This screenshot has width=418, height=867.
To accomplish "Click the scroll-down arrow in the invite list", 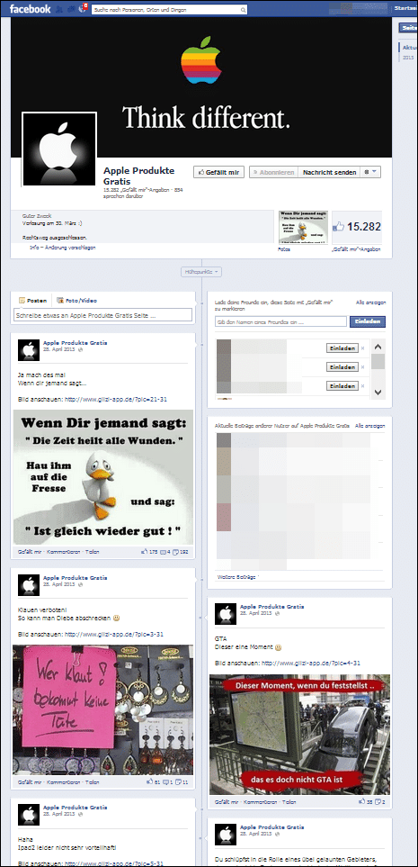I will (378, 392).
